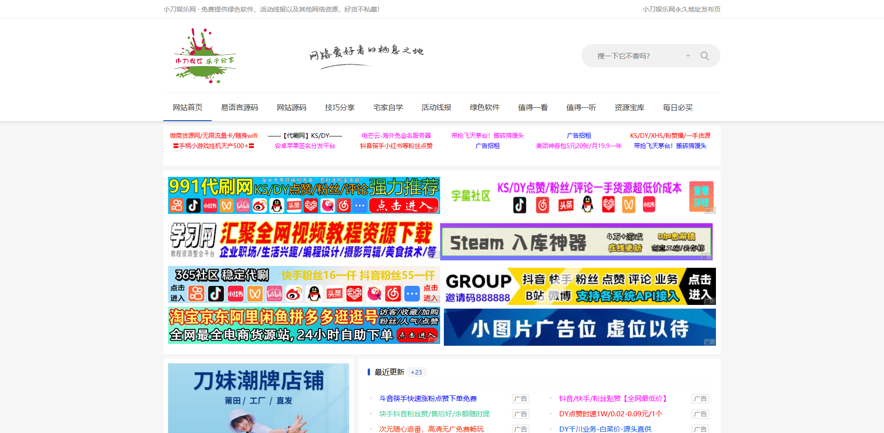Click the search magnifier icon
The height and width of the screenshot is (433, 884).
(704, 55)
